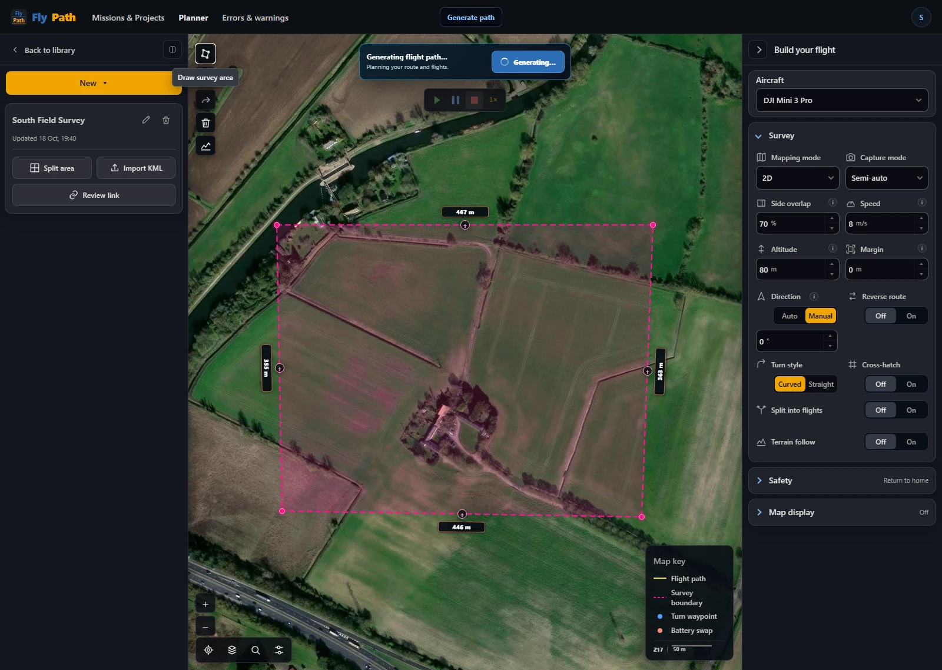Pause the flight simulation playback
The height and width of the screenshot is (670, 942).
455,100
